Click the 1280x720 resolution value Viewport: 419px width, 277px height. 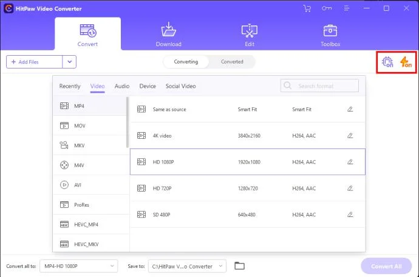tap(248, 189)
